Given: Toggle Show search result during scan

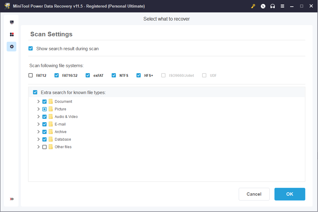Looking at the screenshot, I should click(x=31, y=48).
